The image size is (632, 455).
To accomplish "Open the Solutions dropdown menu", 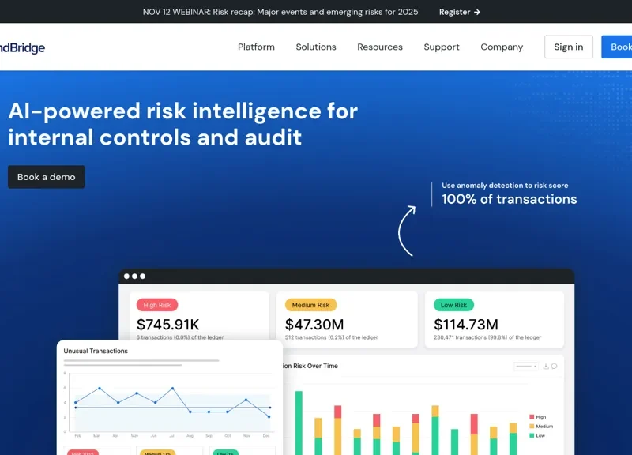I will (x=315, y=47).
